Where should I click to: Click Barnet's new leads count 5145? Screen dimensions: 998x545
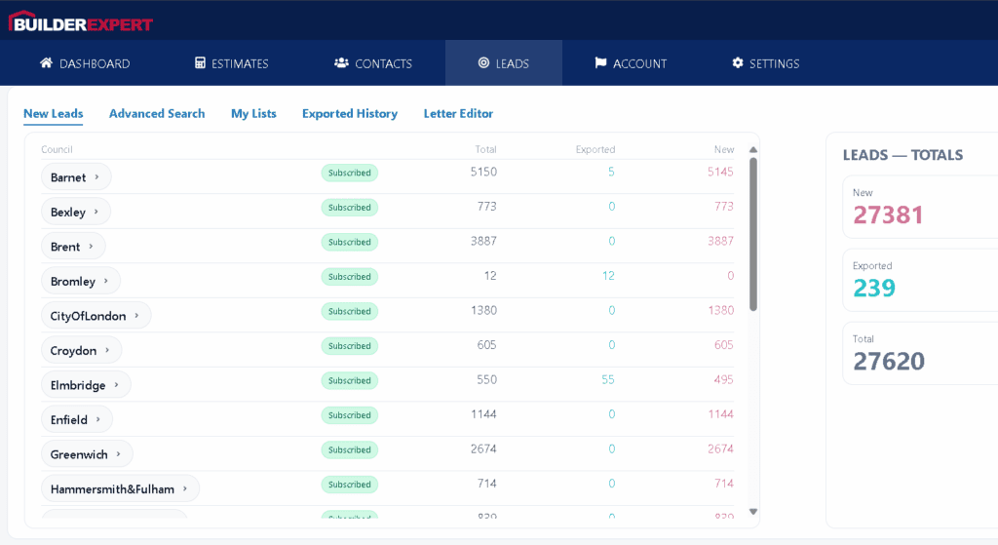click(x=720, y=172)
